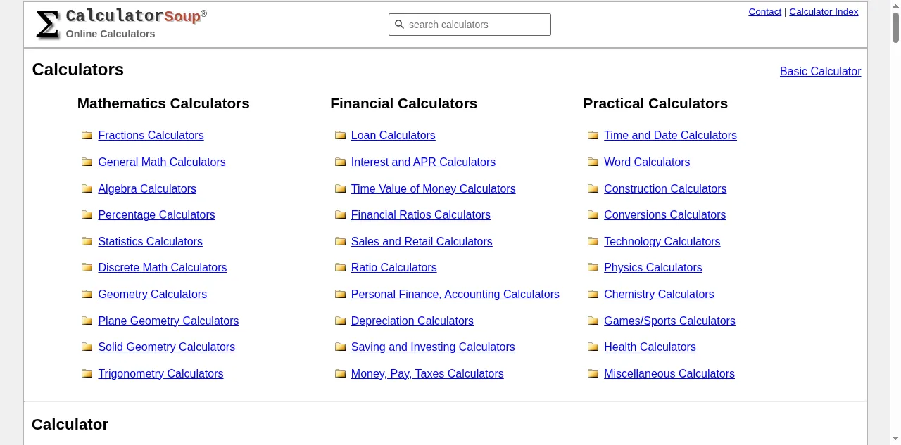Click the folder icon beside Fractions Calculators

87,135
